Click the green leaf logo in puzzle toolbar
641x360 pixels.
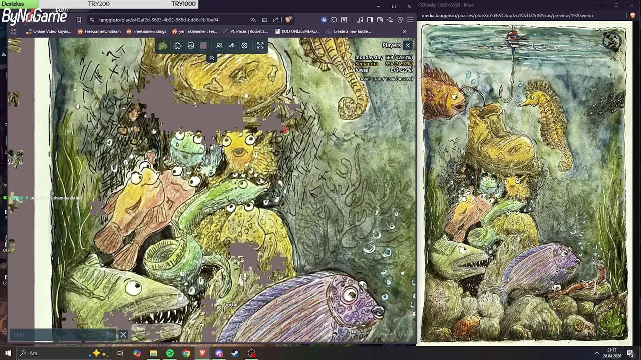click(x=163, y=46)
